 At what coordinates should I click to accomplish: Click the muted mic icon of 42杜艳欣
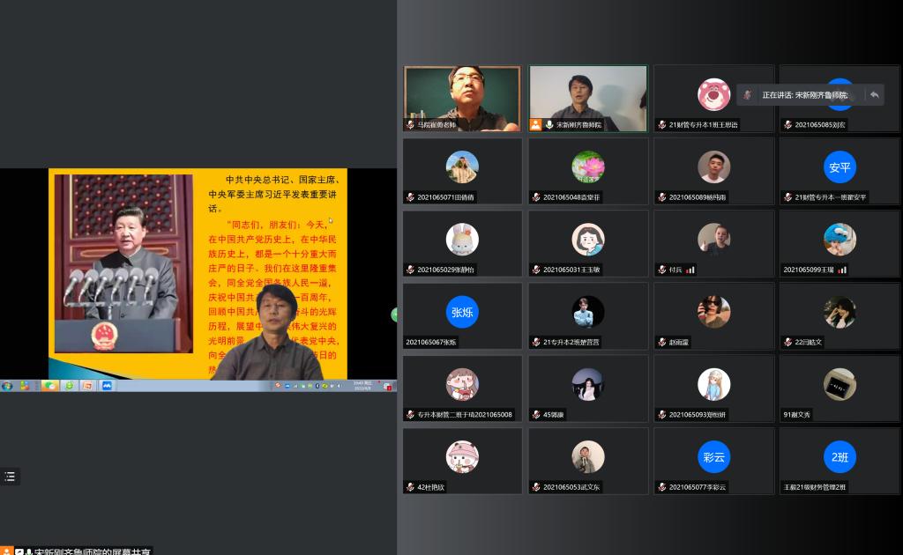coord(410,486)
